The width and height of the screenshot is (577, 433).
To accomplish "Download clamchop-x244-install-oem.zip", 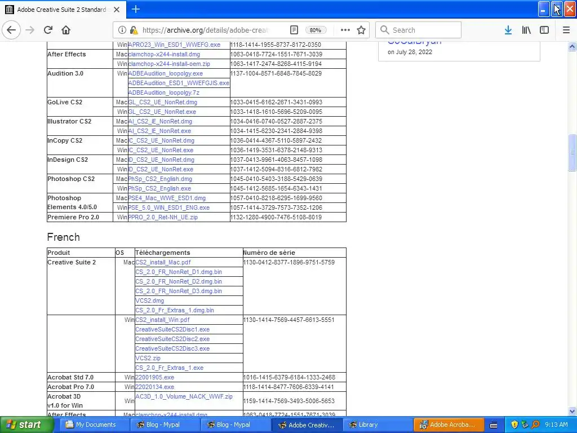I will pos(169,64).
